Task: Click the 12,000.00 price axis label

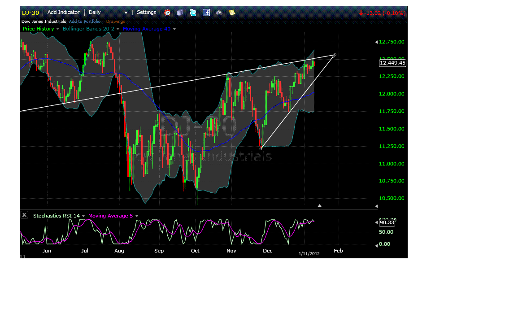Action: 392,94
